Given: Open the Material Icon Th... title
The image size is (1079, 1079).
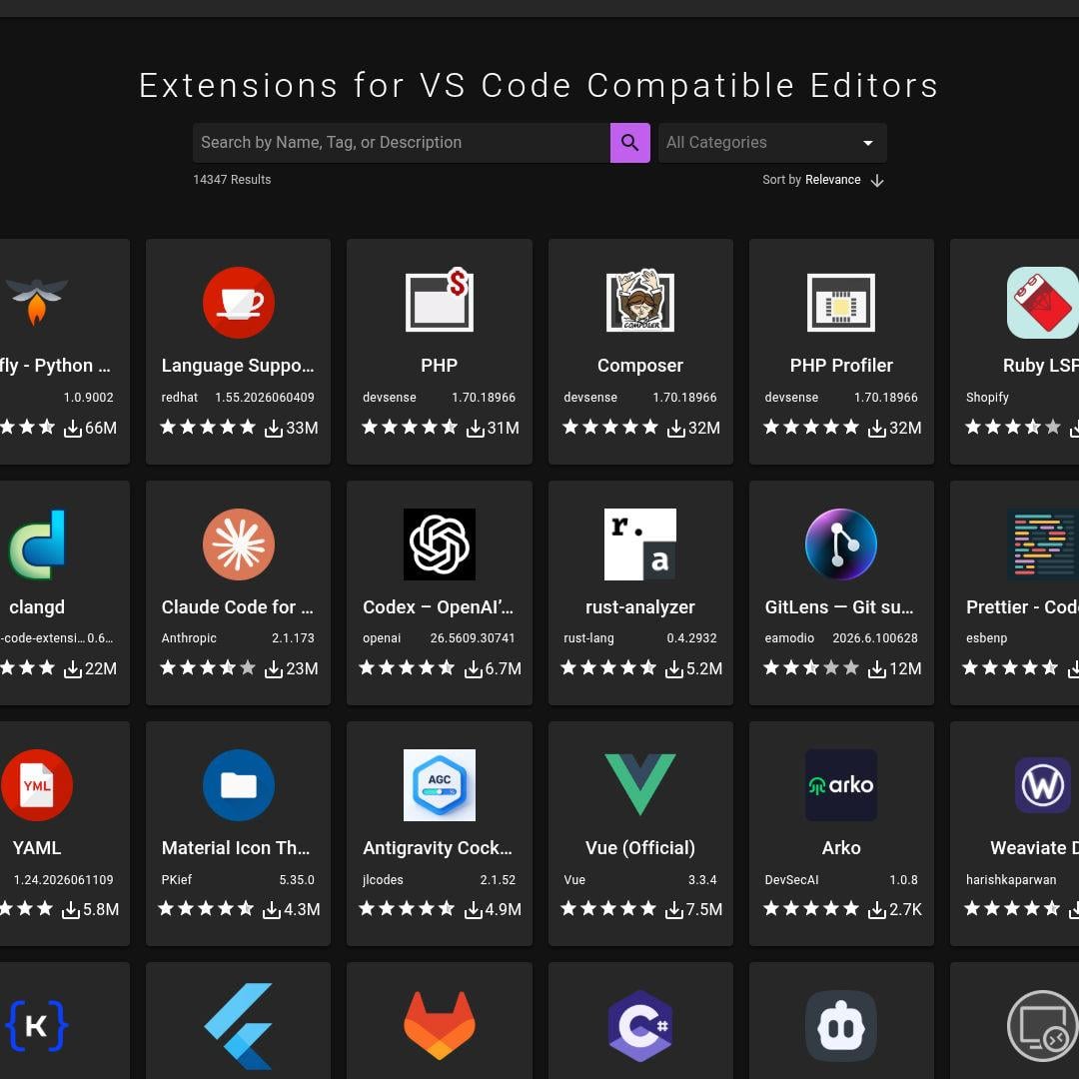Looking at the screenshot, I should (x=236, y=848).
